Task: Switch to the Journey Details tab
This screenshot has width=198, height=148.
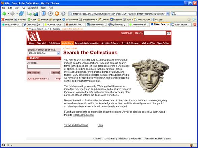Action: [x=139, y=24]
